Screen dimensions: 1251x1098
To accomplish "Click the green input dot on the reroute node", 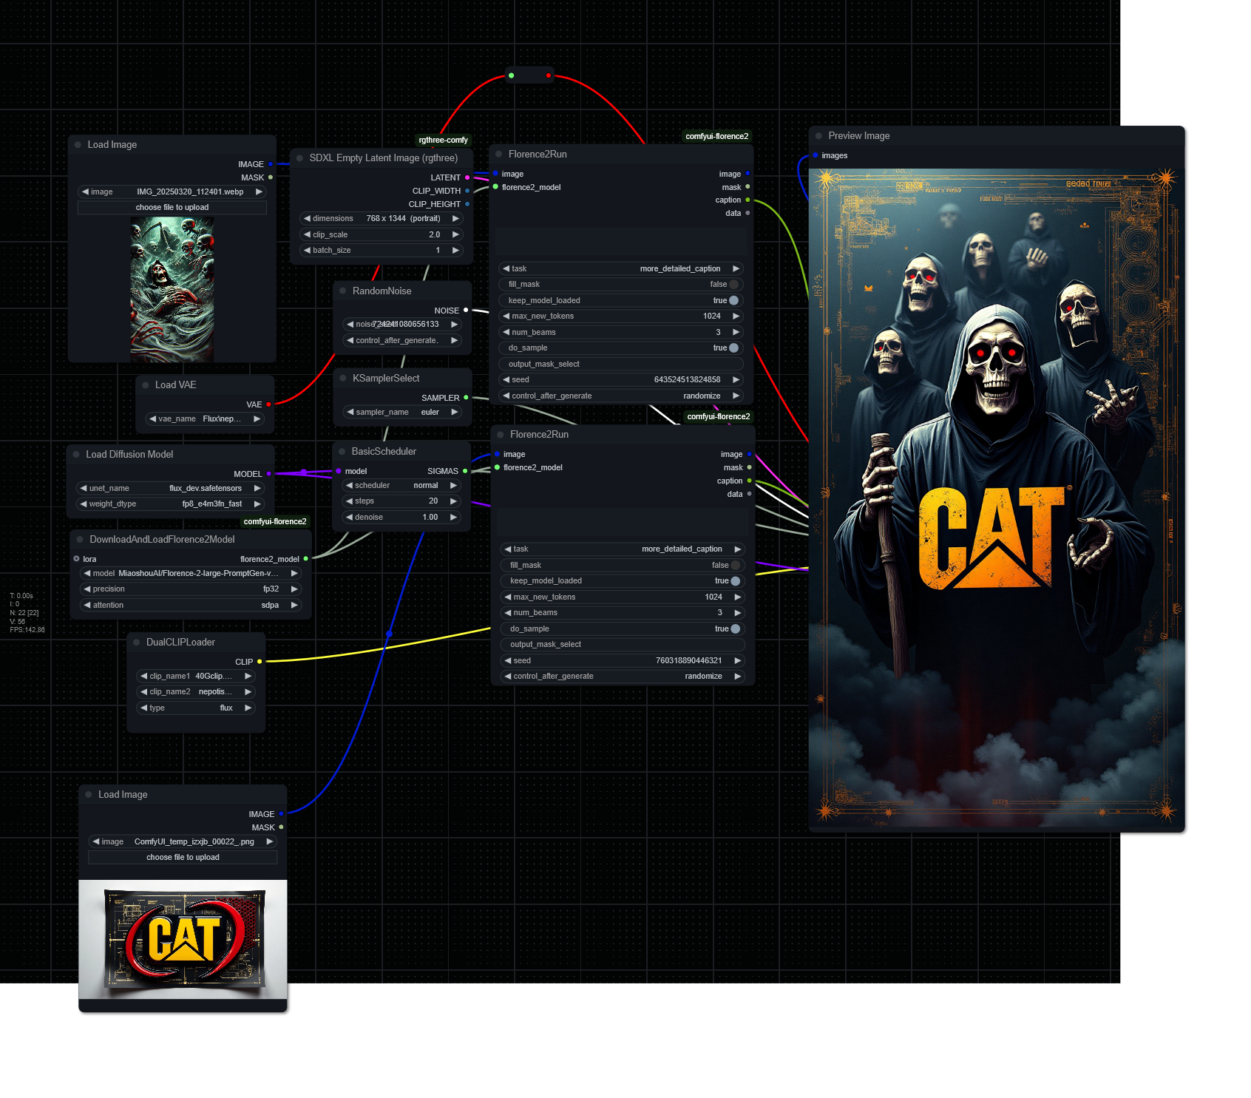I will click(511, 75).
